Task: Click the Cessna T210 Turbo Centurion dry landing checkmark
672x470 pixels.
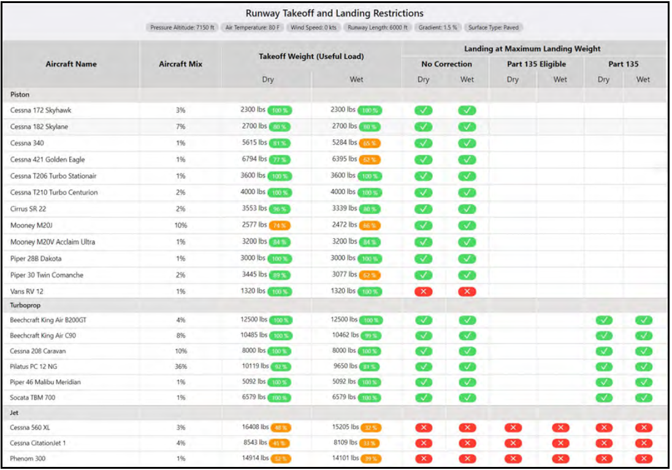Action: (423, 193)
